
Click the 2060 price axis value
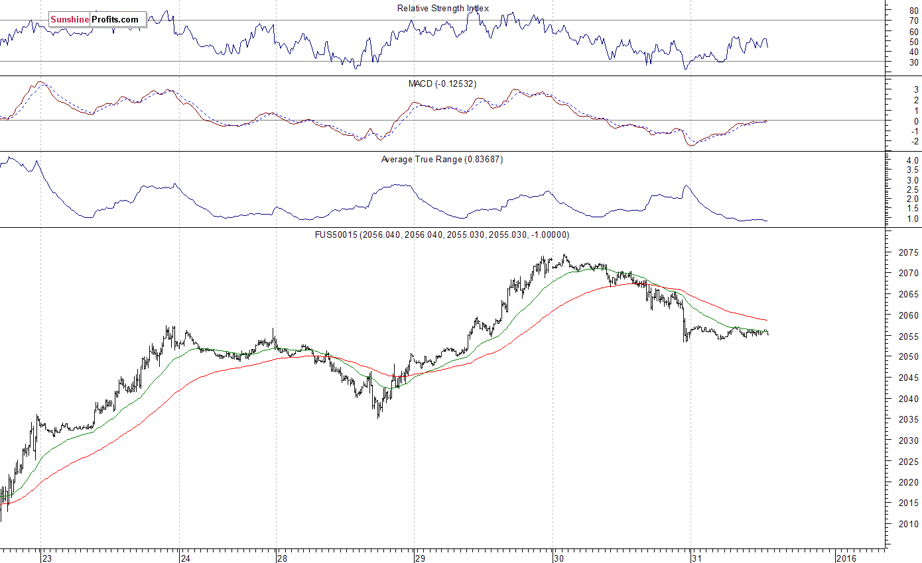click(909, 315)
